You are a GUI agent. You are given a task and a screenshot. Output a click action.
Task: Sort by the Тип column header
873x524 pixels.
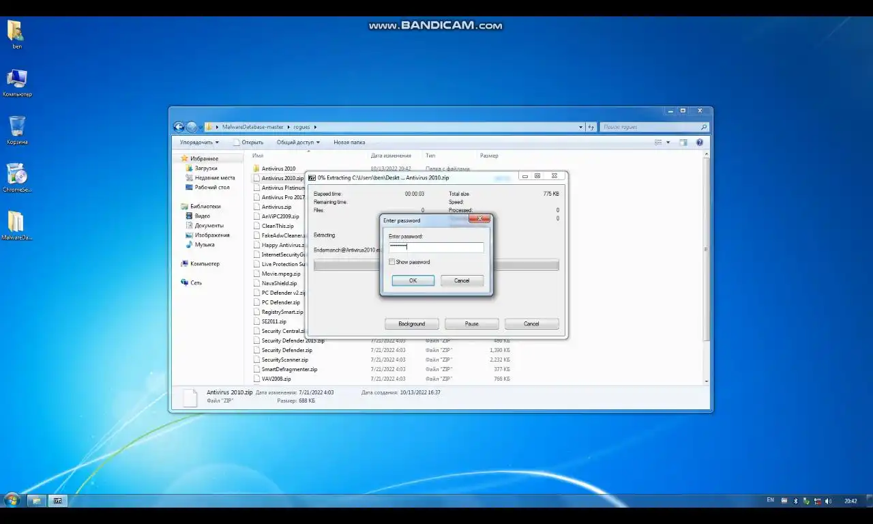click(x=430, y=156)
